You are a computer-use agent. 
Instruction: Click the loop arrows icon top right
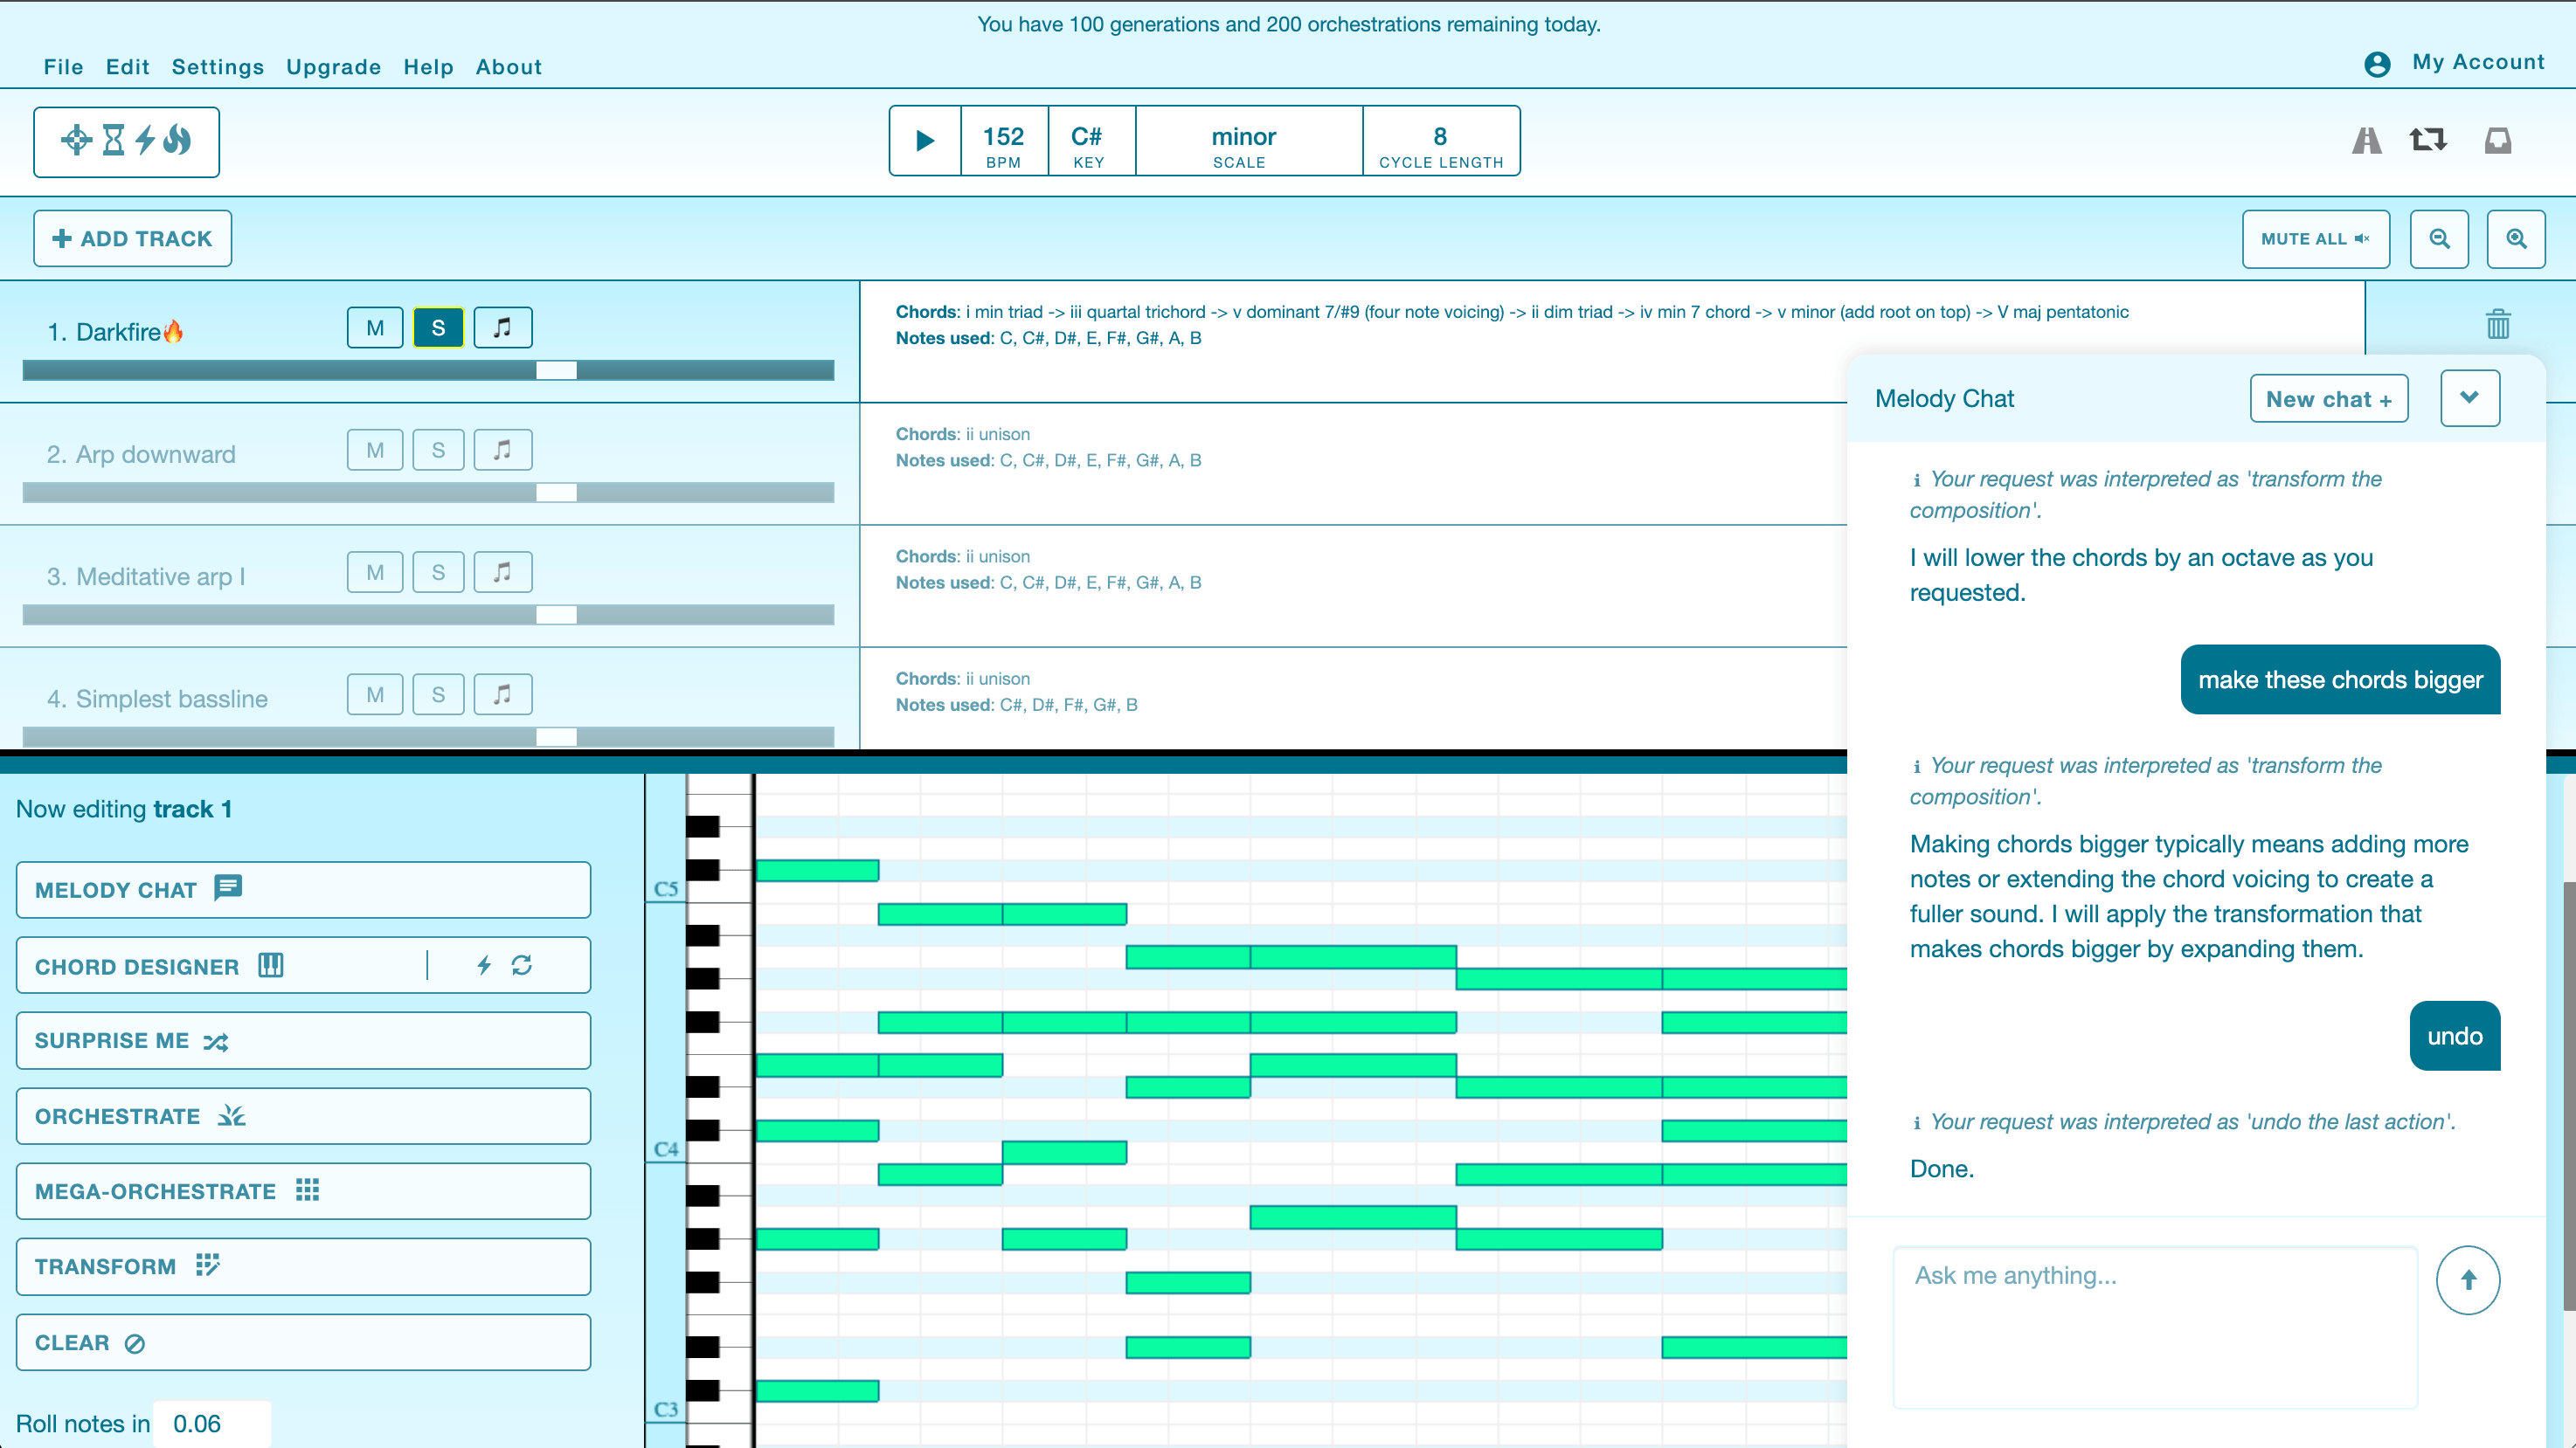click(x=2428, y=140)
